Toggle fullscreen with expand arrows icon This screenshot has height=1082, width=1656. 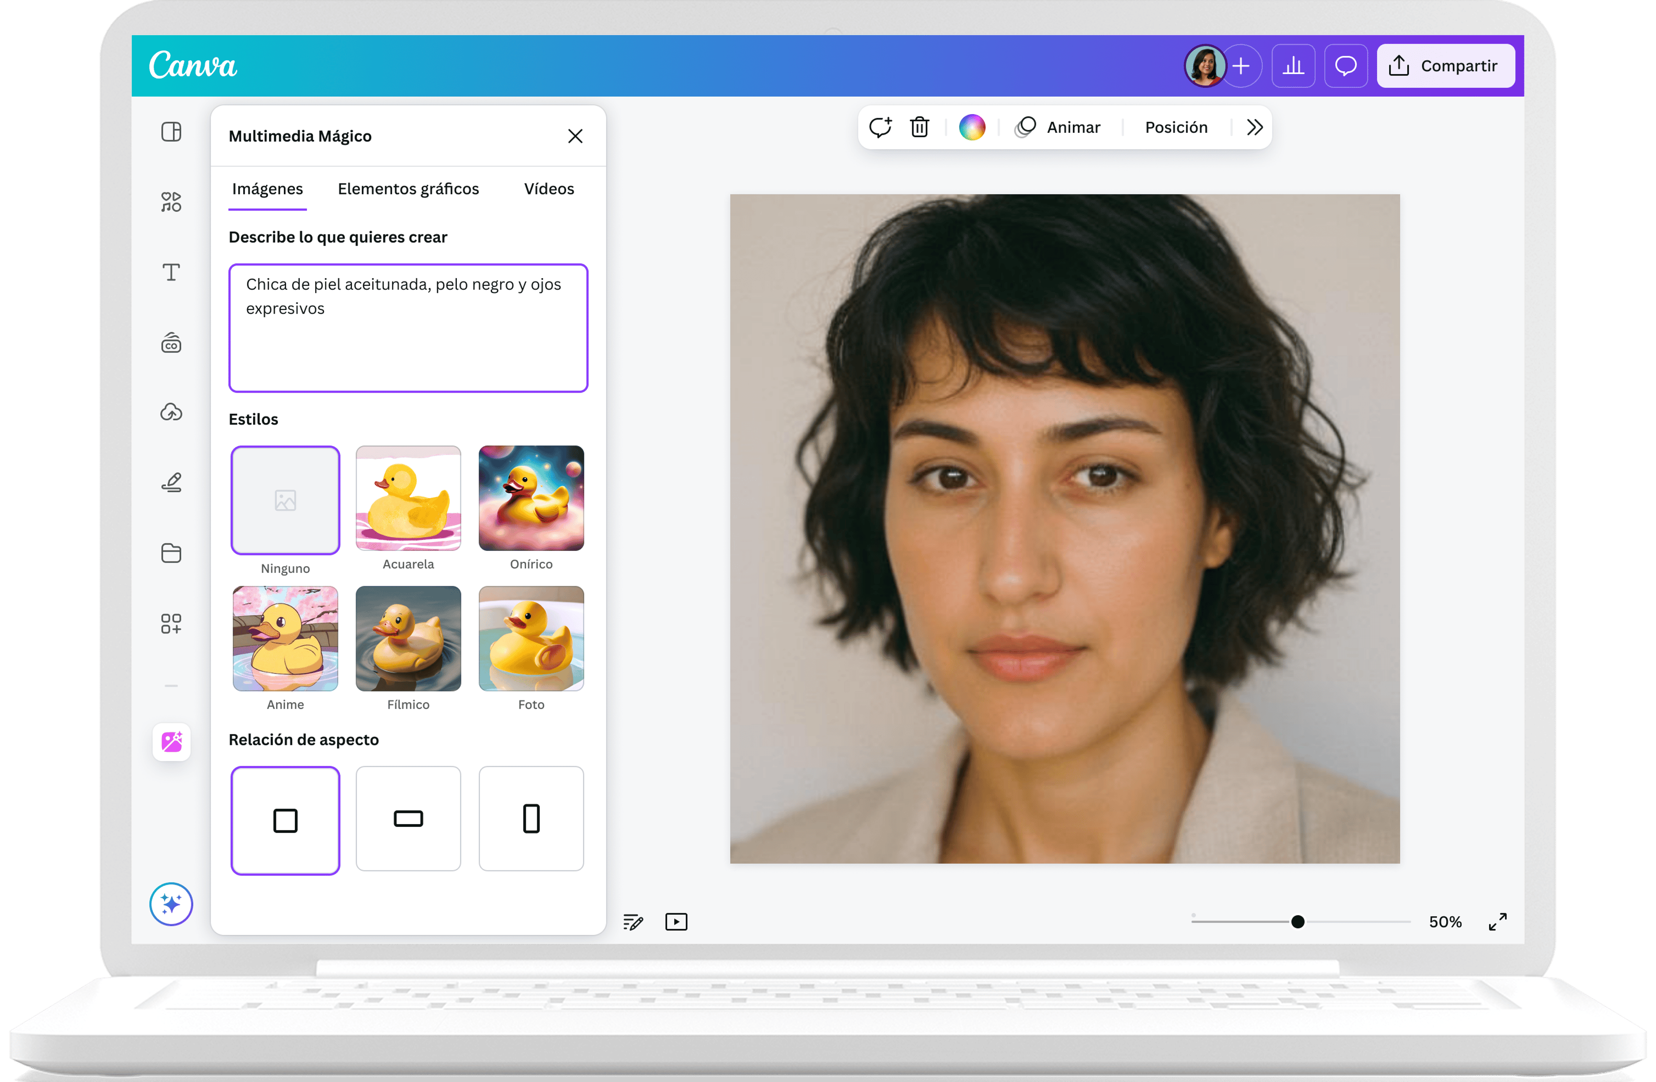(1498, 922)
